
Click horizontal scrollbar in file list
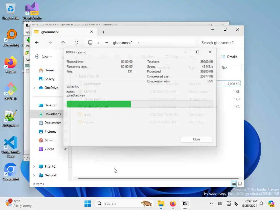[158, 178]
